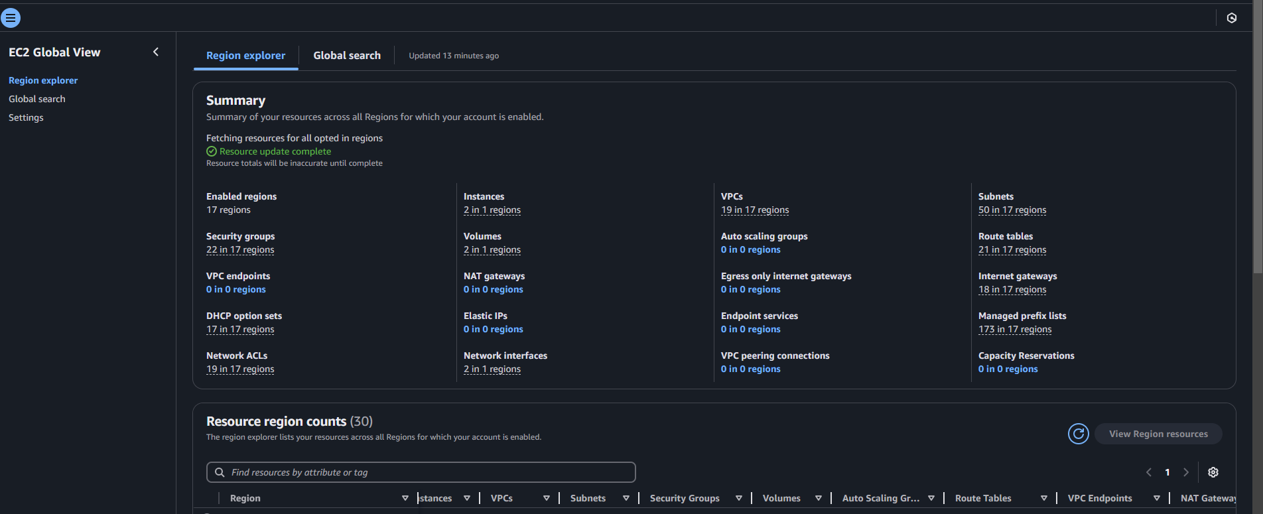Open Network interfaces '2 in 1 regions' link

(492, 369)
